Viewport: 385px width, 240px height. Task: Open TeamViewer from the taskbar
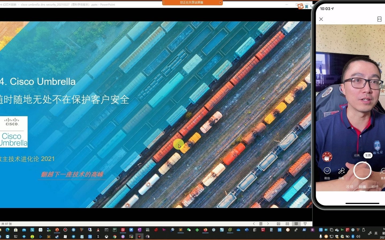[7, 237]
